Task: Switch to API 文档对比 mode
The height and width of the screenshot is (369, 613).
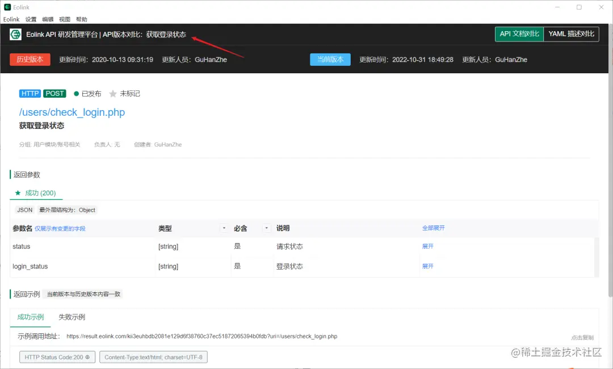Action: click(519, 34)
